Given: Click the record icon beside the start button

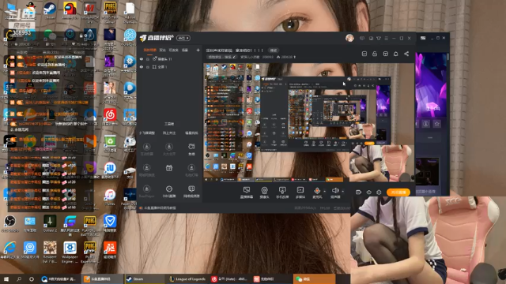Looking at the screenshot, I should (x=358, y=192).
